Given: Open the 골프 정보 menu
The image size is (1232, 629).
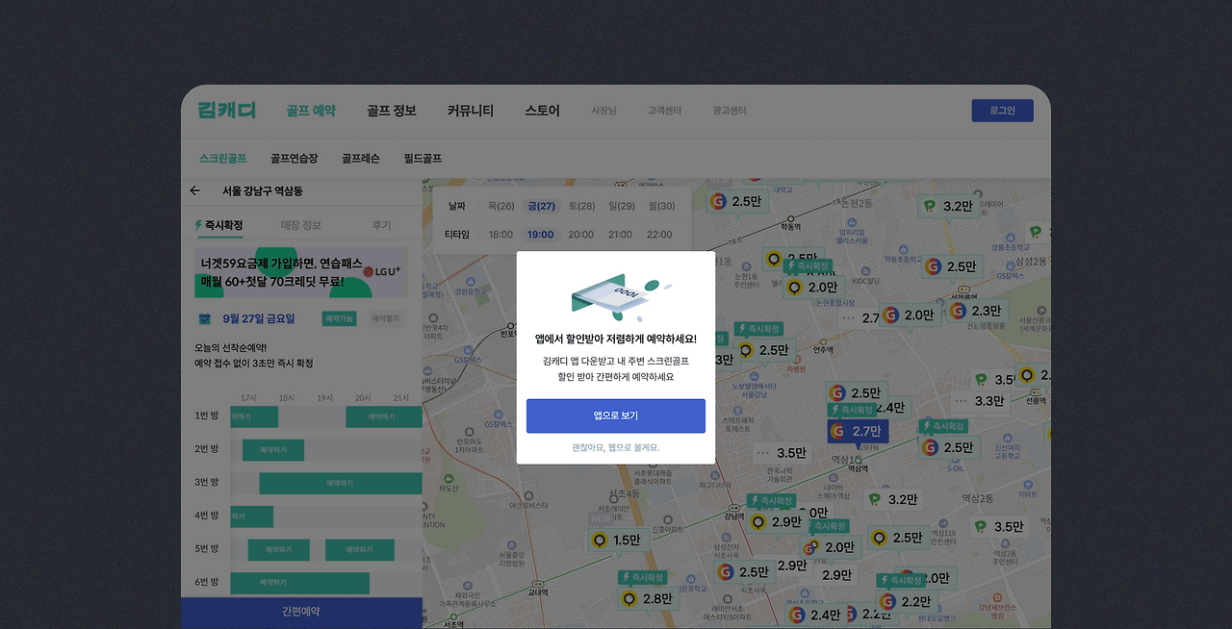Looking at the screenshot, I should tap(392, 111).
